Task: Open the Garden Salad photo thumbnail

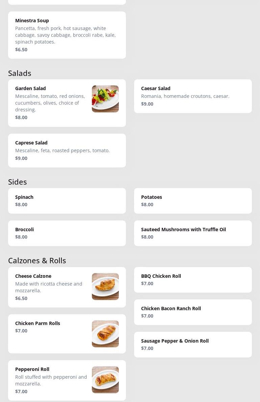Action: point(105,99)
